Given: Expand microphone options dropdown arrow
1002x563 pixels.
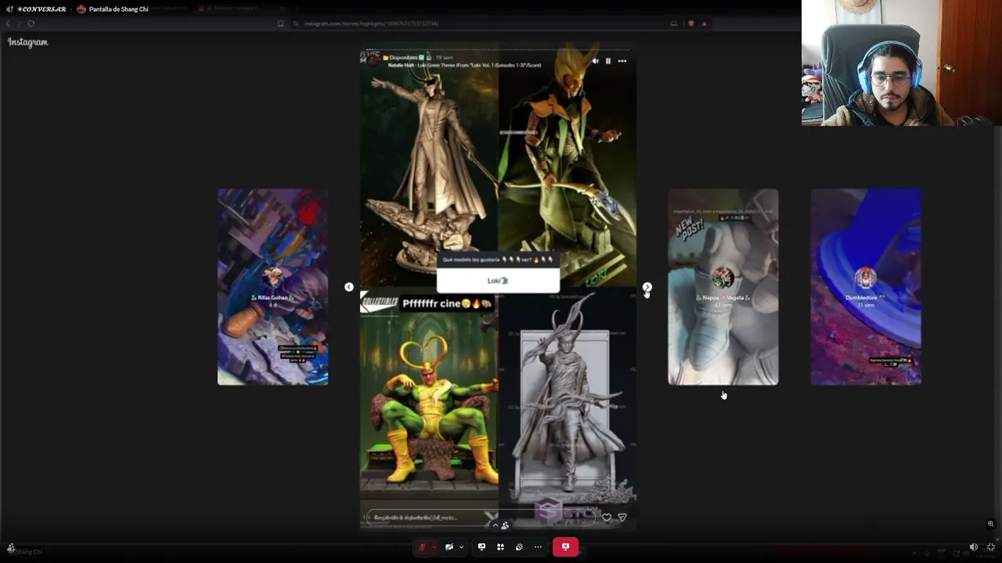Looking at the screenshot, I should coord(434,547).
